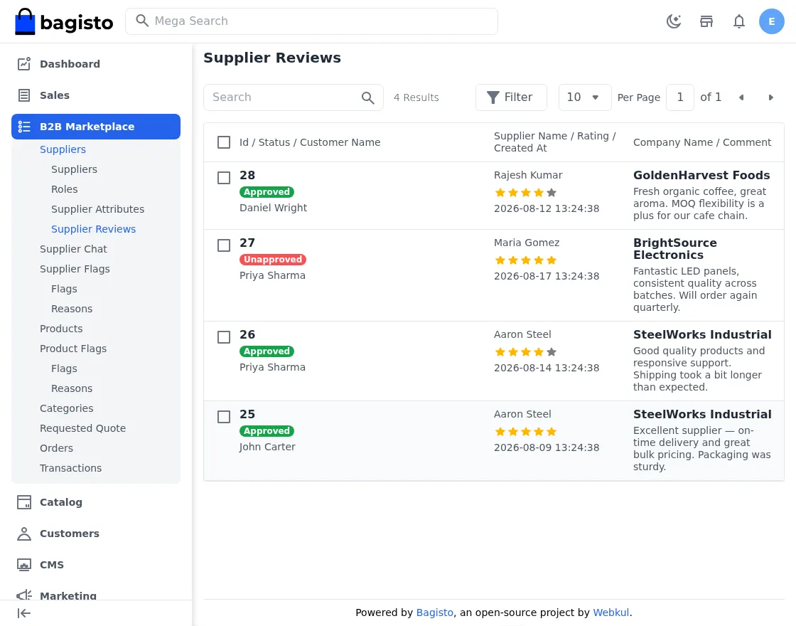Follow the Bagisto footer link
The height and width of the screenshot is (626, 796).
(434, 612)
